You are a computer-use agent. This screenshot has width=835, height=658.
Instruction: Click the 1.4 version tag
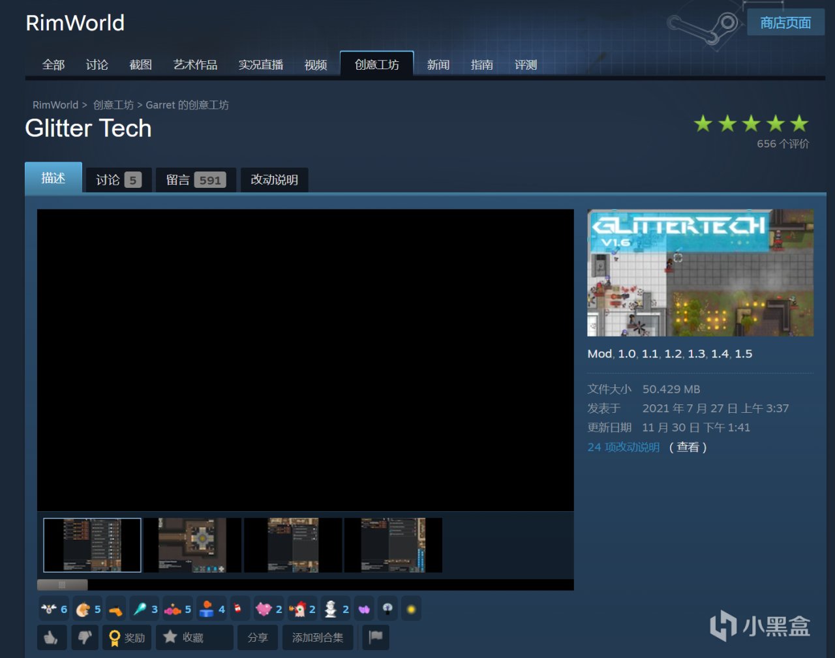pos(720,353)
